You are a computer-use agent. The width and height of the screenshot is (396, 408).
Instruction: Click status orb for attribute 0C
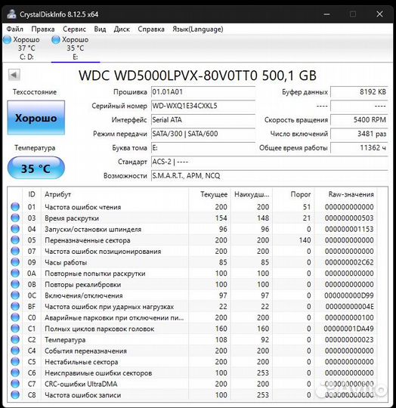pyautogui.click(x=15, y=295)
